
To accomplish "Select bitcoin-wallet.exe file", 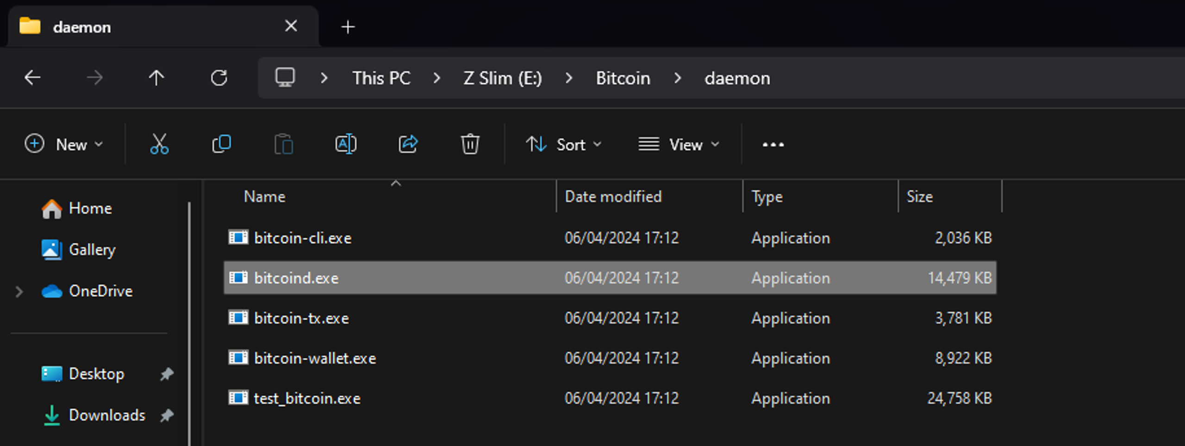I will point(610,358).
